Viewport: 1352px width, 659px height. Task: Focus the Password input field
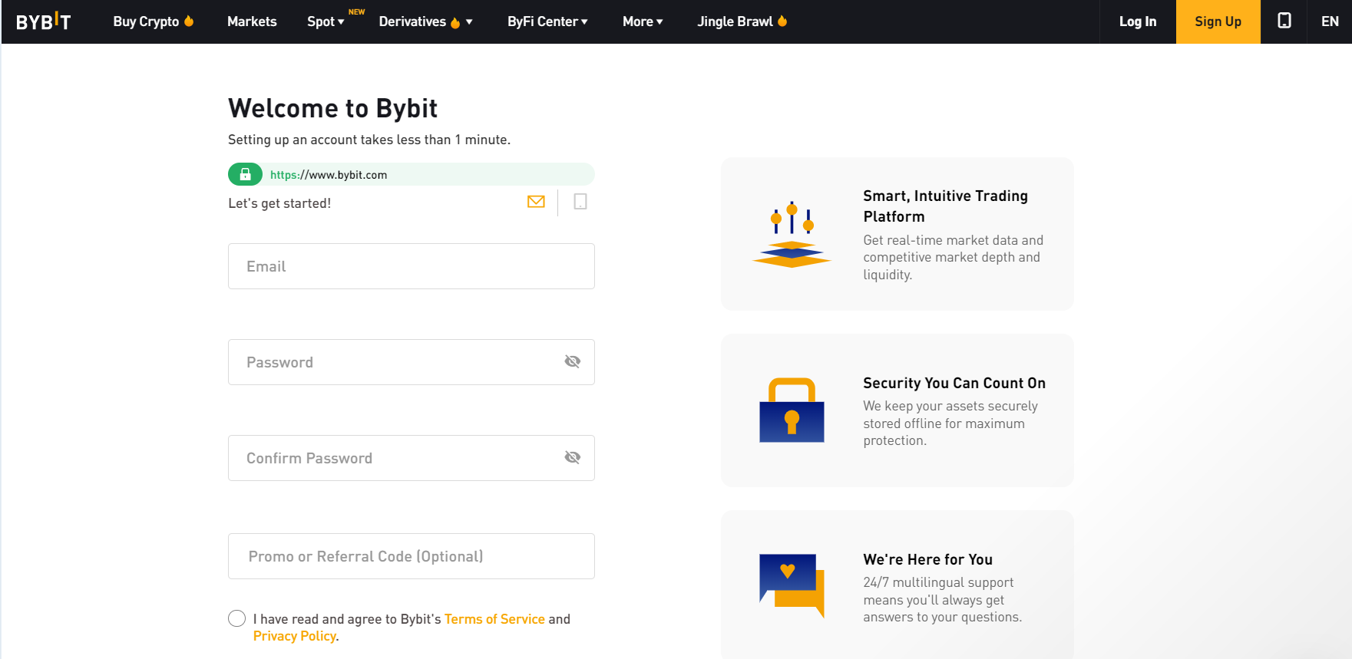[412, 362]
